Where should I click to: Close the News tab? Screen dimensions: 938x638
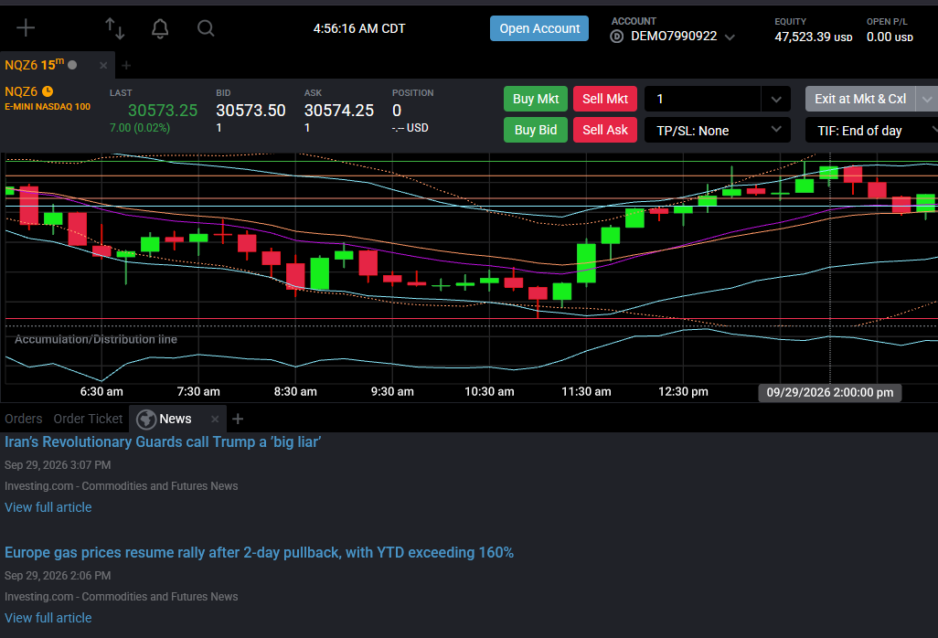click(x=215, y=420)
